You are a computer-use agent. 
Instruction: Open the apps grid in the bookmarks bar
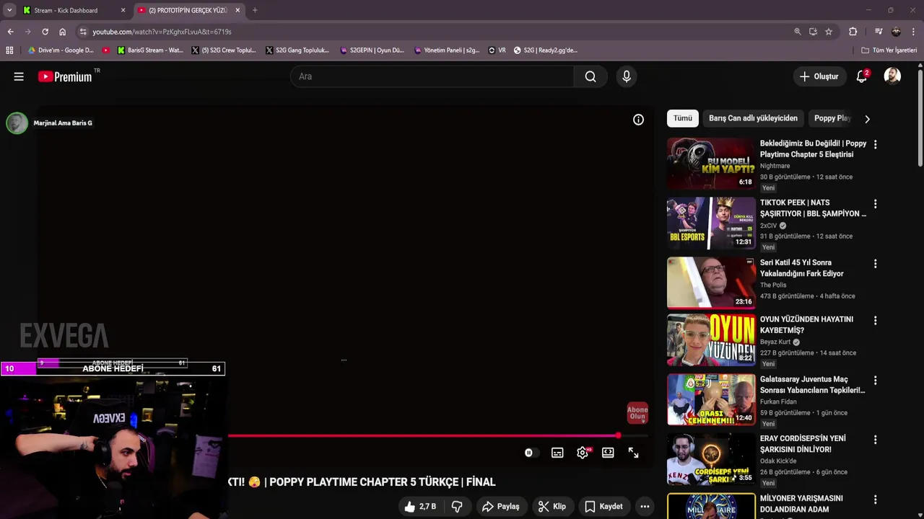point(9,50)
